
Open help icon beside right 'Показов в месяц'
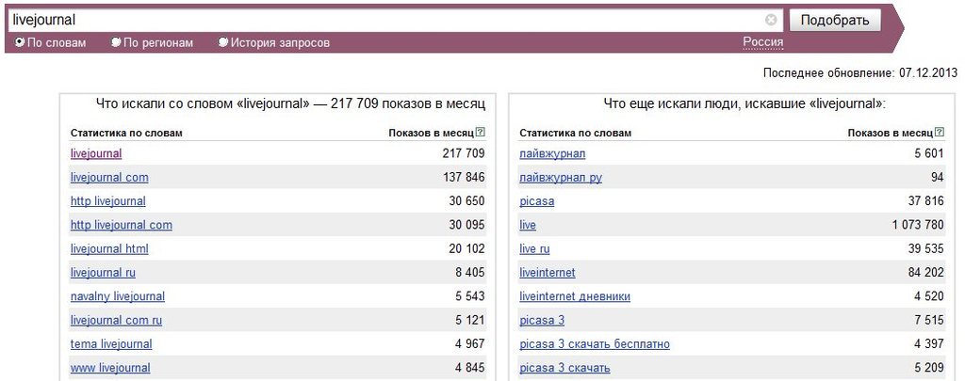pos(940,132)
